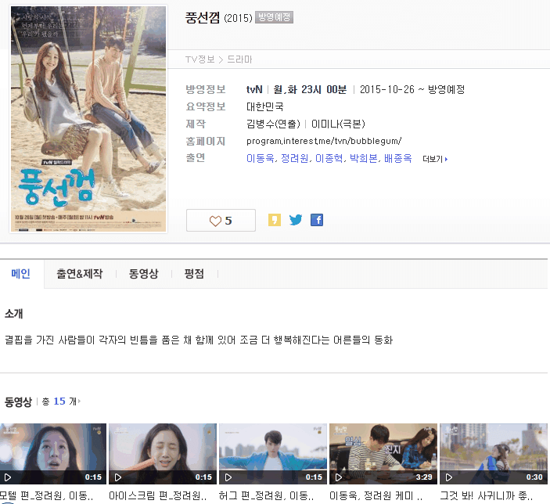Share the drama on Twitter

click(296, 220)
